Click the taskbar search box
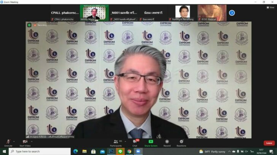The width and height of the screenshot is (277, 155). 40,152
